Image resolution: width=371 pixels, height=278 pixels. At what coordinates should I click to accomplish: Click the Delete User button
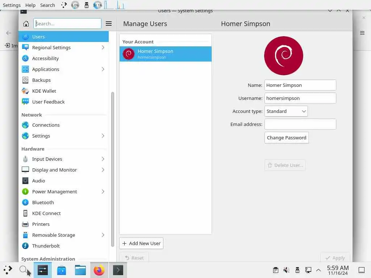285,165
